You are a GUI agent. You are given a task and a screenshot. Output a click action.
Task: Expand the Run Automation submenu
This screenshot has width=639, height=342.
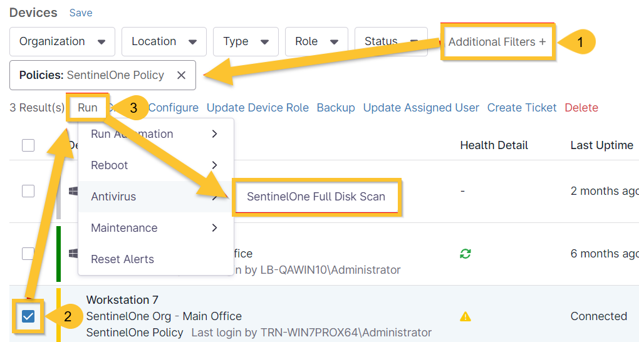point(154,134)
